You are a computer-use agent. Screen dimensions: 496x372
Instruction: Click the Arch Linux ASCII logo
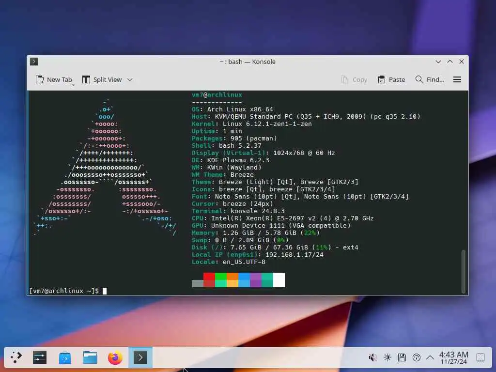pos(105,168)
